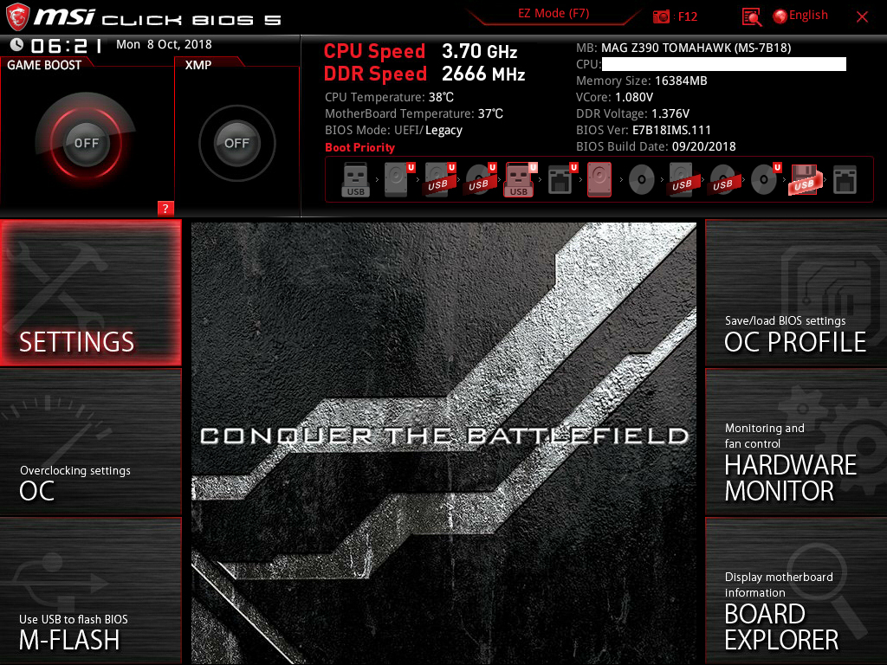887x665 pixels.
Task: Open OC PROFILE save/load settings
Action: [796, 293]
